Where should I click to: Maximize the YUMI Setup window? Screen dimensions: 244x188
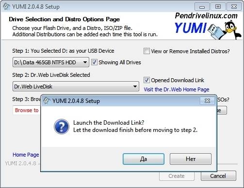pos(218,7)
